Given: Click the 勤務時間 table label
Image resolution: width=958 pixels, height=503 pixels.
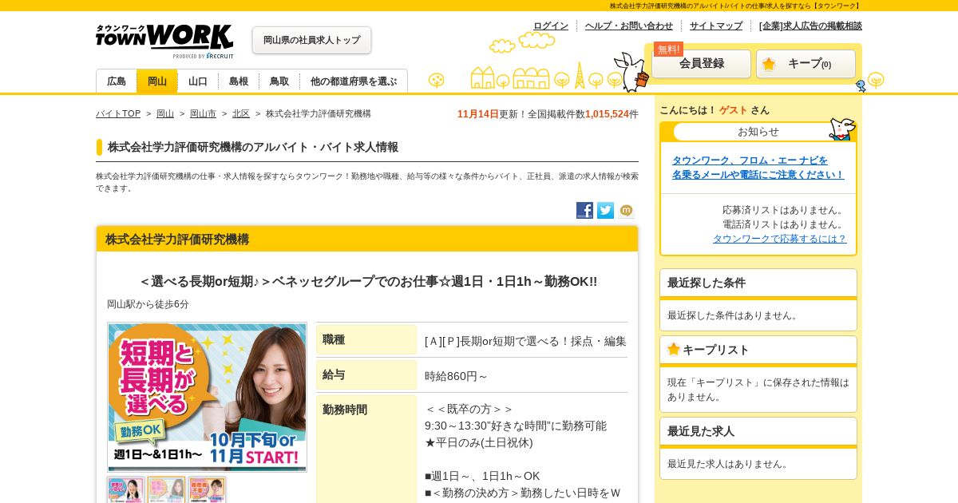Looking at the screenshot, I should [x=366, y=449].
